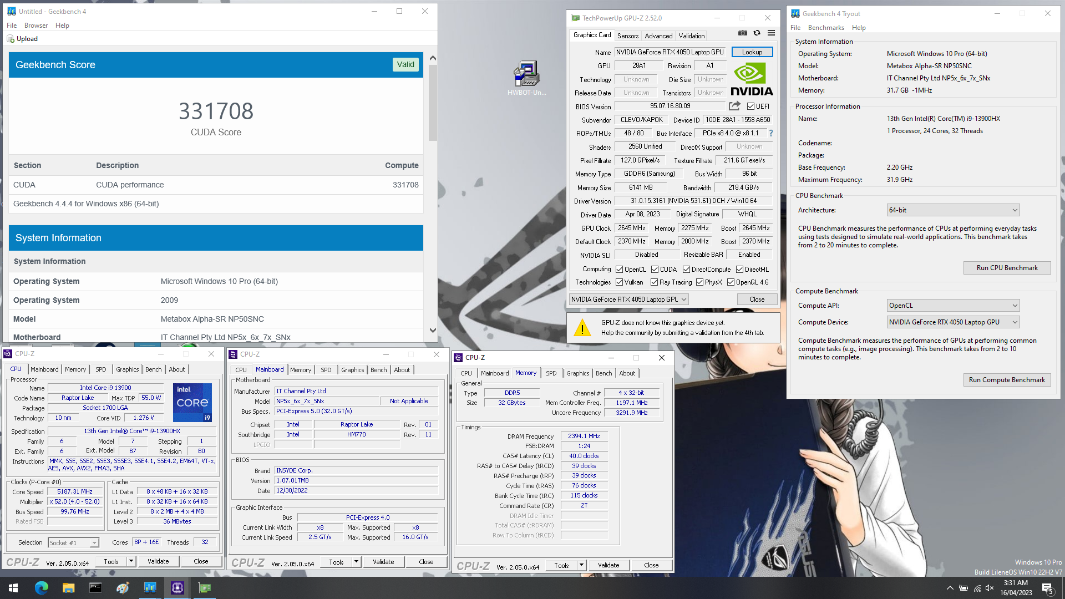
Task: Open File Explorer from the taskbar
Action: (x=68, y=588)
